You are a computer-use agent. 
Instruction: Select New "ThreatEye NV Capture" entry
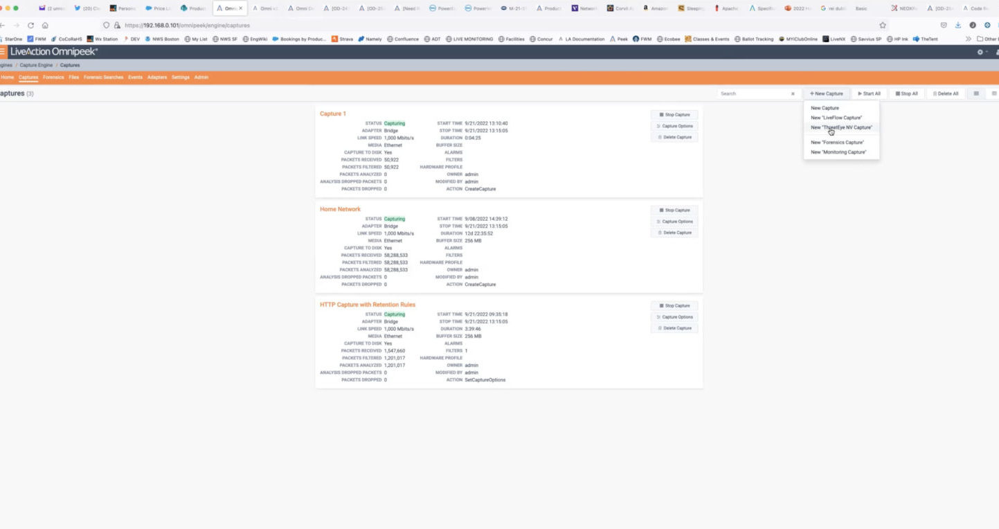pos(841,127)
